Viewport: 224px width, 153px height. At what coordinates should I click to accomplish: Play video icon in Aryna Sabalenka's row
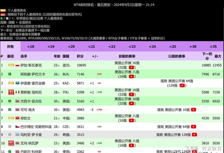[131, 76]
